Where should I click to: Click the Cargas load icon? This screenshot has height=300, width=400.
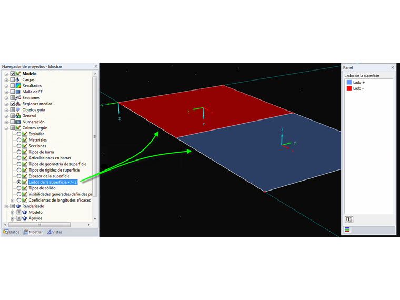18,79
